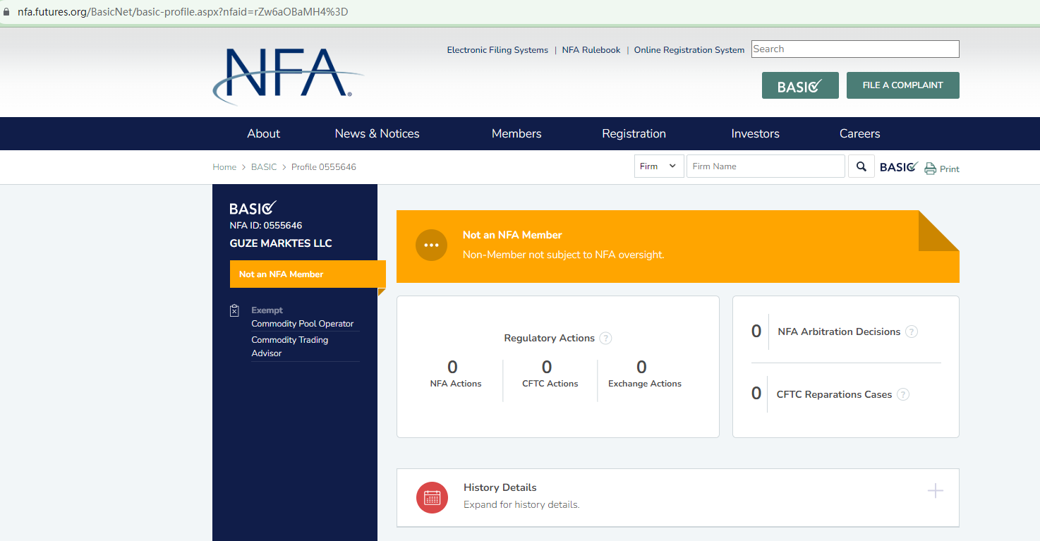Click the red calendar History Details icon
Screen dimensions: 1040x541
tap(432, 497)
